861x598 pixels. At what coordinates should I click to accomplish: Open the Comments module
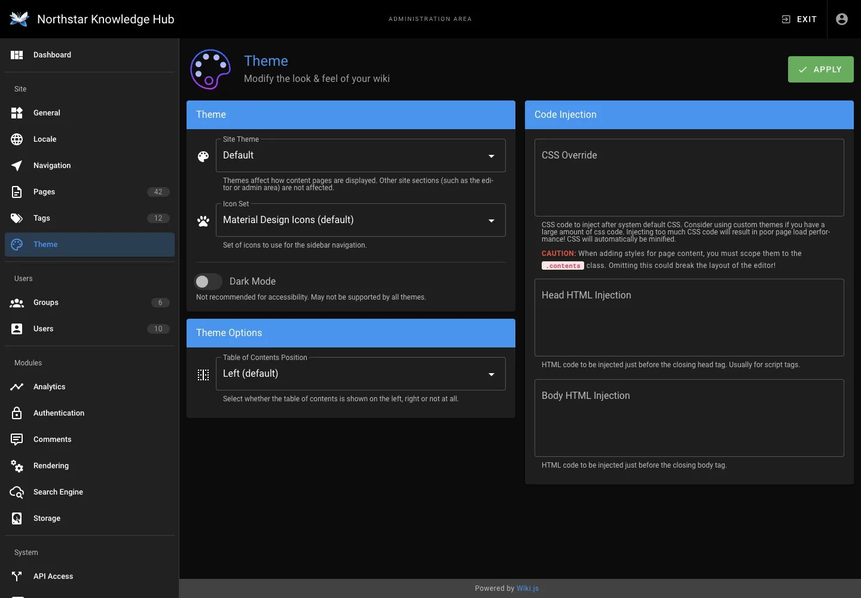90,440
